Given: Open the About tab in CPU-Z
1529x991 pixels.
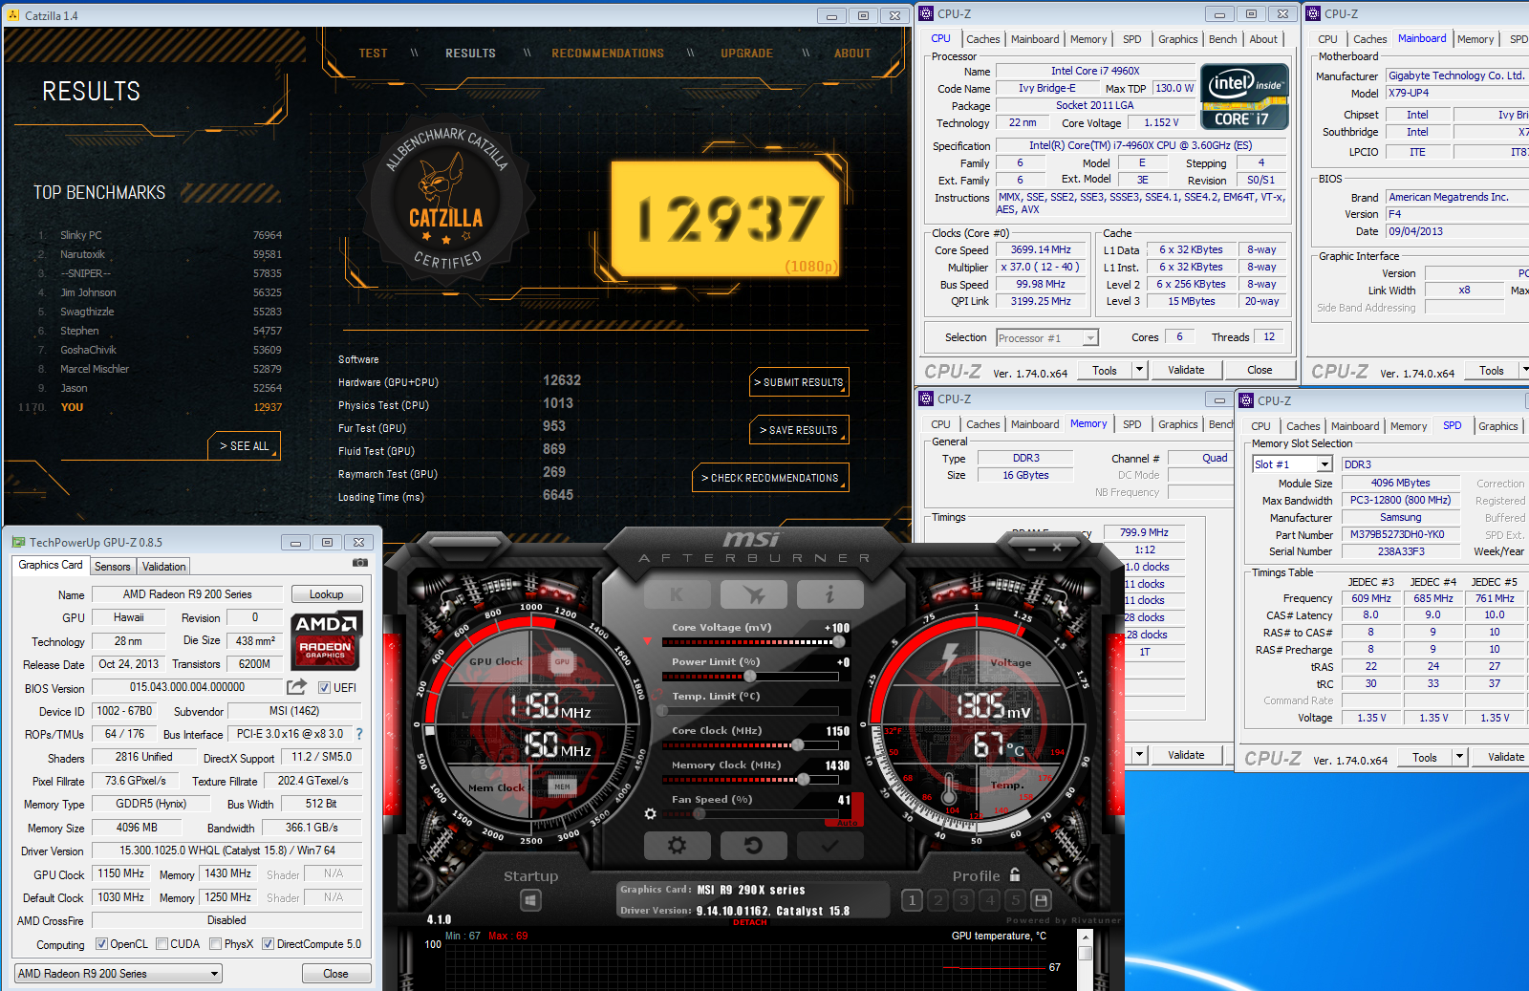Looking at the screenshot, I should click(1263, 39).
